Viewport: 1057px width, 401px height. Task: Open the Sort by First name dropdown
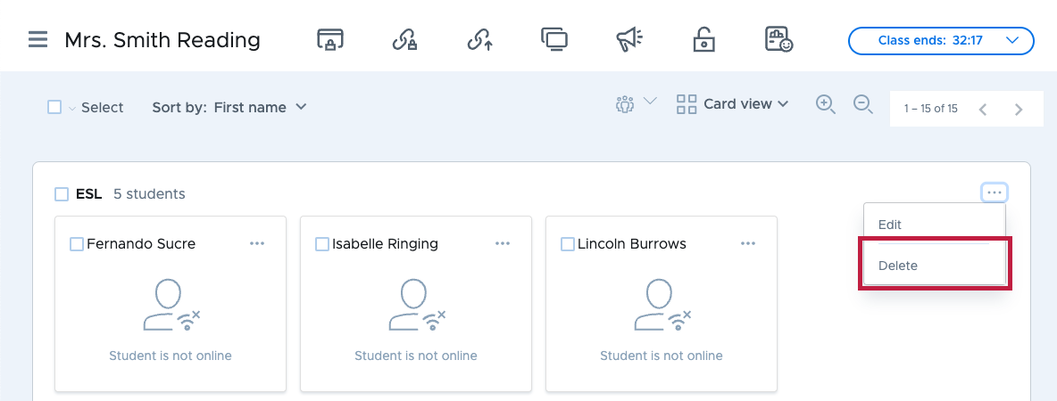click(x=229, y=107)
